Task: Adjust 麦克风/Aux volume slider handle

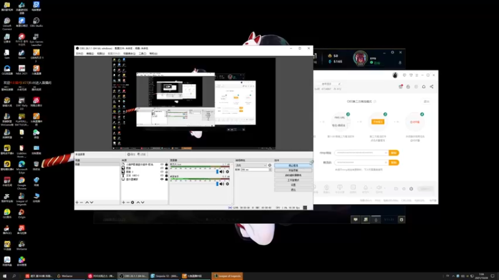Action: click(x=217, y=172)
